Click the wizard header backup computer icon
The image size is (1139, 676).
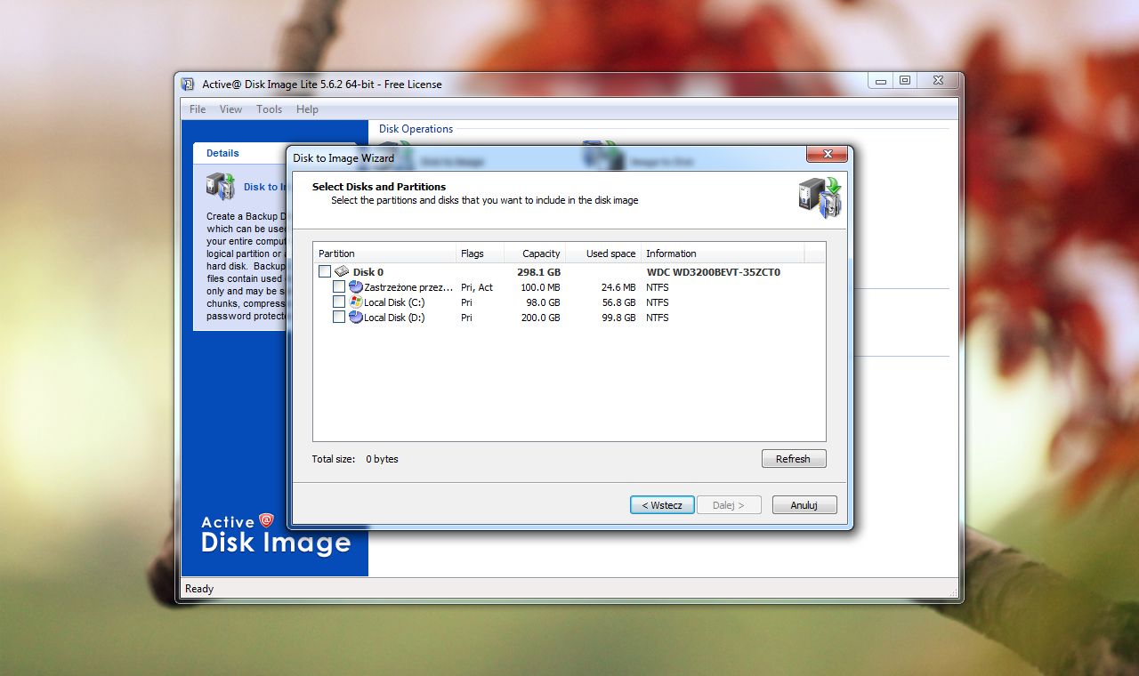click(819, 197)
